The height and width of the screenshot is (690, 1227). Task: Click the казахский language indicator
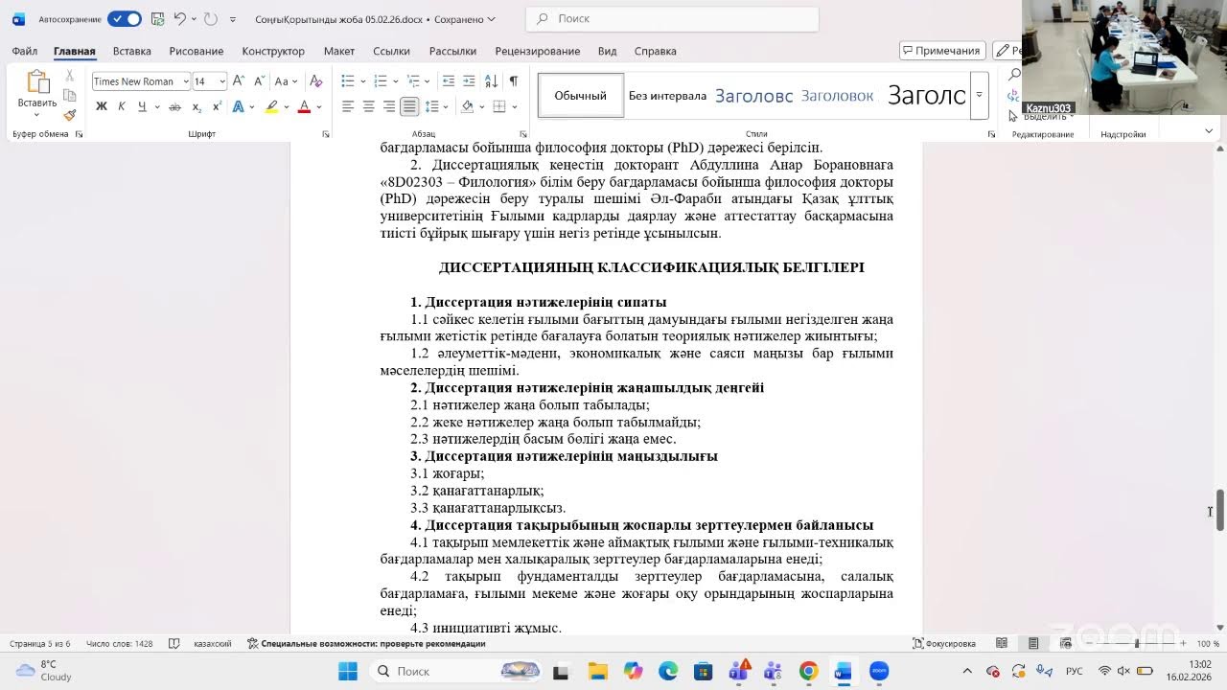[213, 644]
